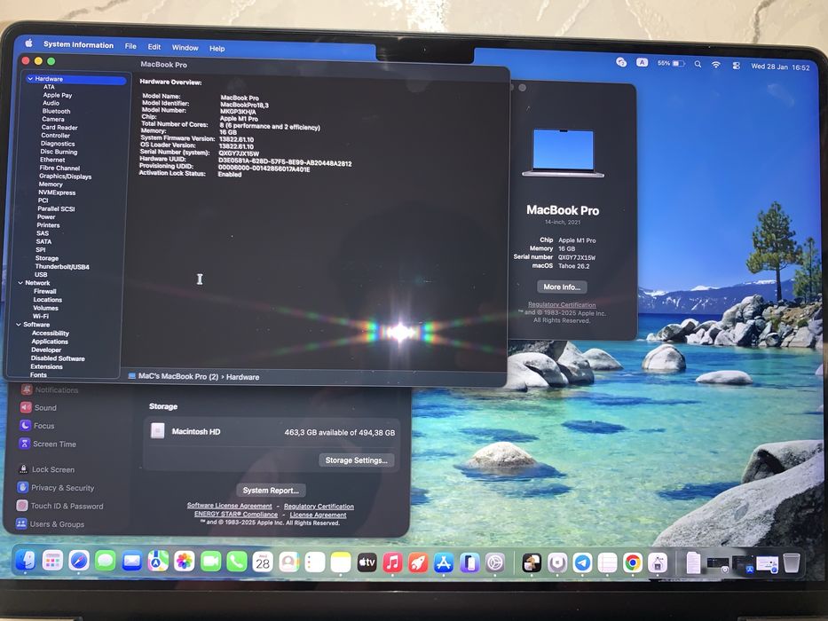Click the System Report button

271,491
